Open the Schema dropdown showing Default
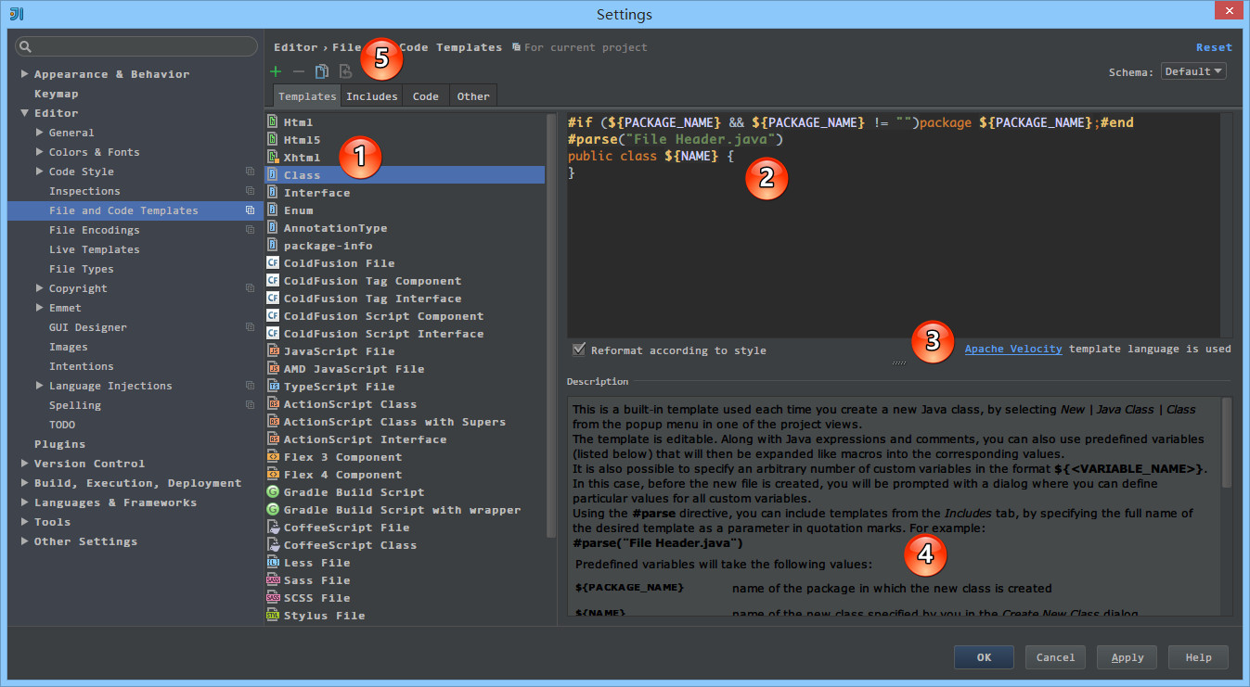Viewport: 1250px width, 687px height. 1192,70
